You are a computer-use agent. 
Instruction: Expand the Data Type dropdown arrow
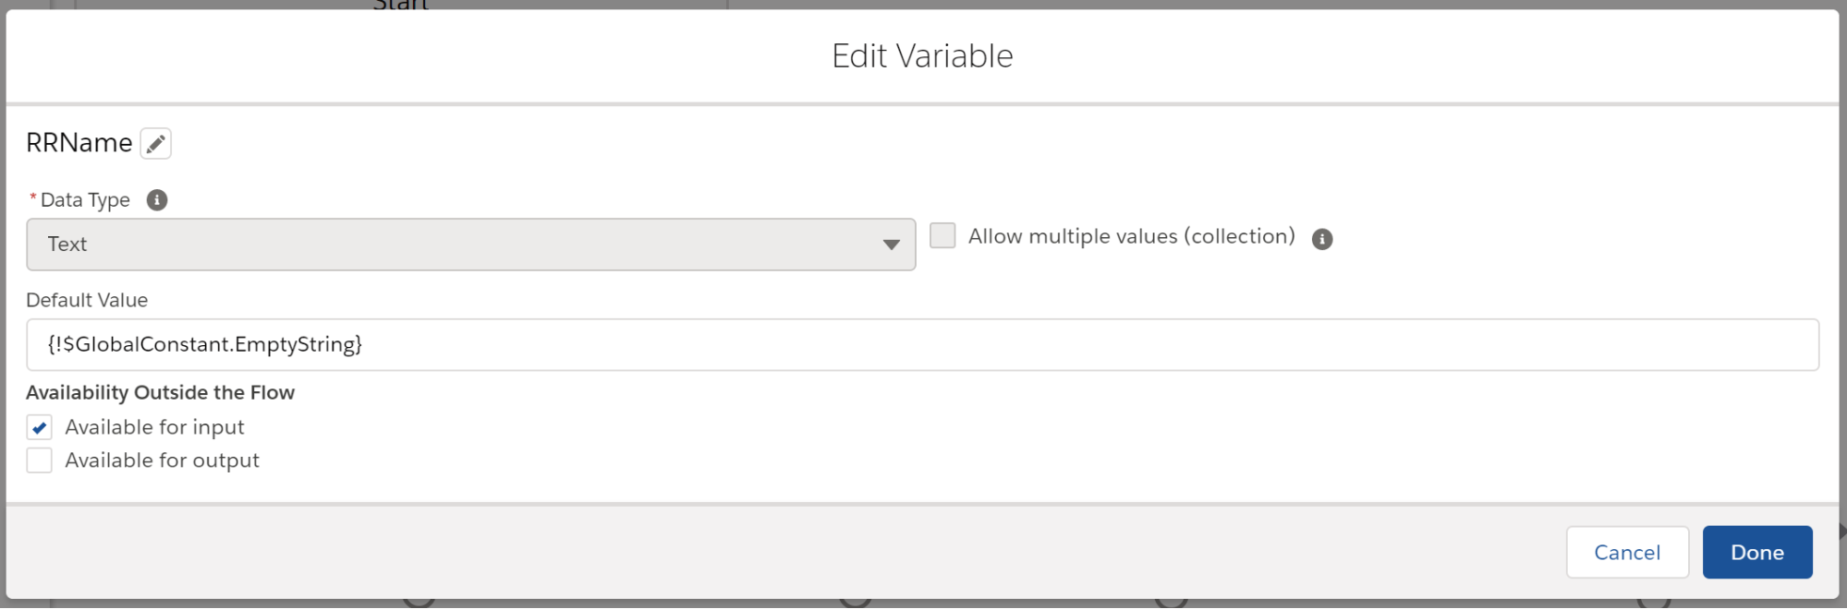pos(891,245)
